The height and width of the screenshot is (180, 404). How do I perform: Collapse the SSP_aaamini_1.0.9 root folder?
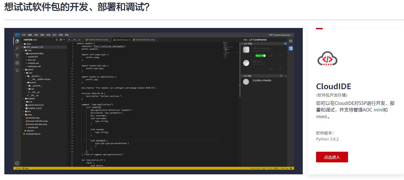tap(23, 47)
